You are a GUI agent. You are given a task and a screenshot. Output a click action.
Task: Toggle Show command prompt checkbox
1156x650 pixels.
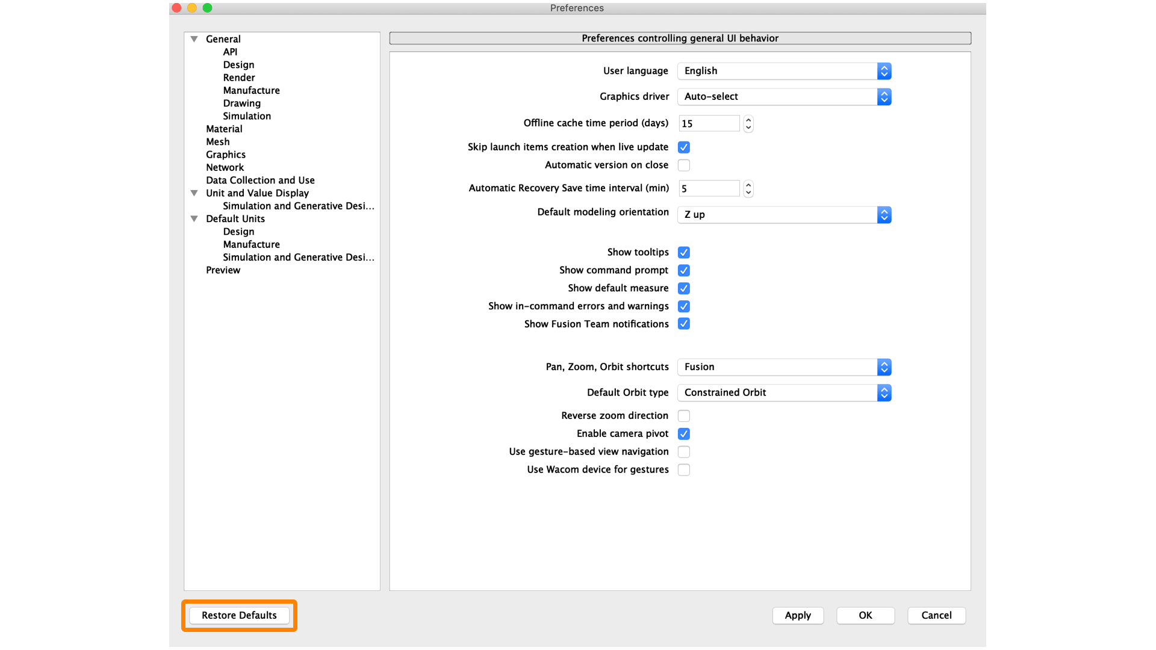pyautogui.click(x=684, y=270)
